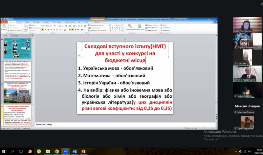Toggle italic text formatting
This screenshot has height=155, width=263.
(x=45, y=29)
